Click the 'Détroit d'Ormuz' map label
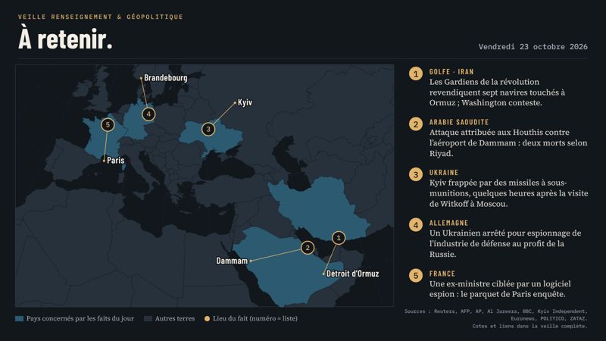Viewport: 606px width, 341px height. [352, 274]
